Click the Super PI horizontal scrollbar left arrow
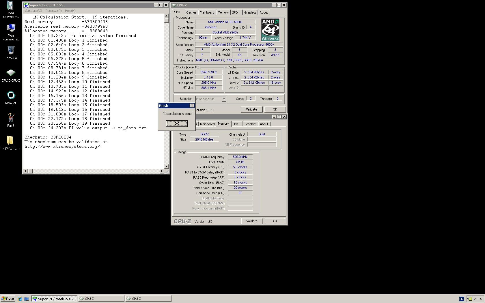 pos(26,171)
